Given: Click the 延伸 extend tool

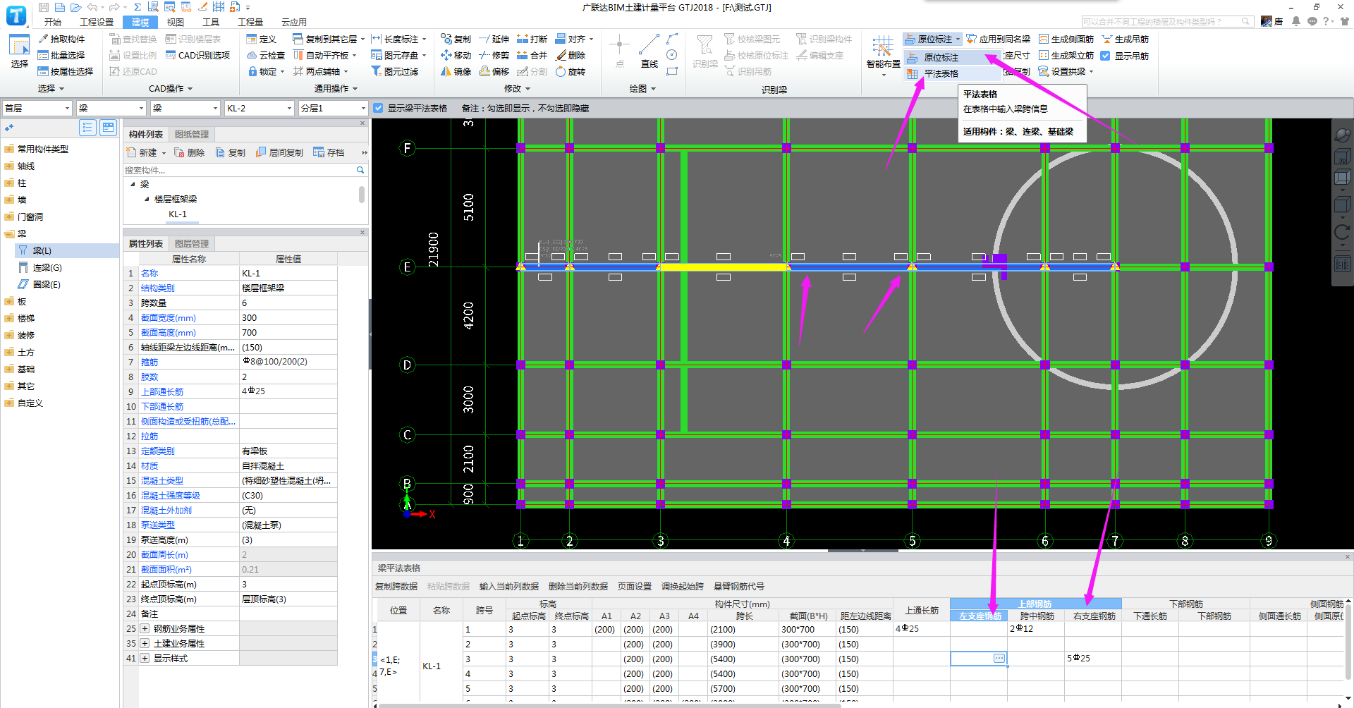Looking at the screenshot, I should click(x=494, y=39).
